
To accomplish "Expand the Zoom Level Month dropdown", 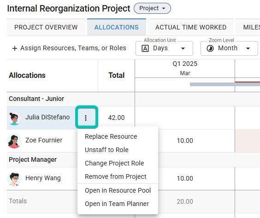I will (x=229, y=48).
